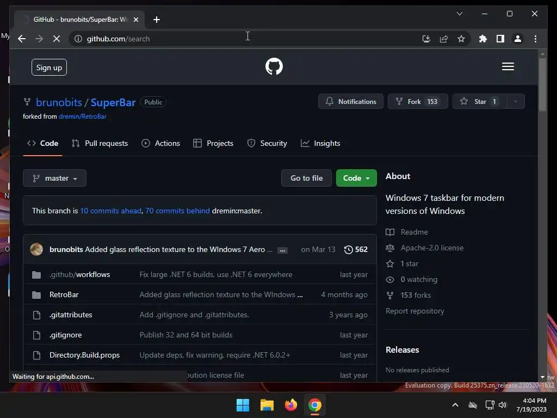Switch to Pull requests tab
557x418 pixels.
100,143
